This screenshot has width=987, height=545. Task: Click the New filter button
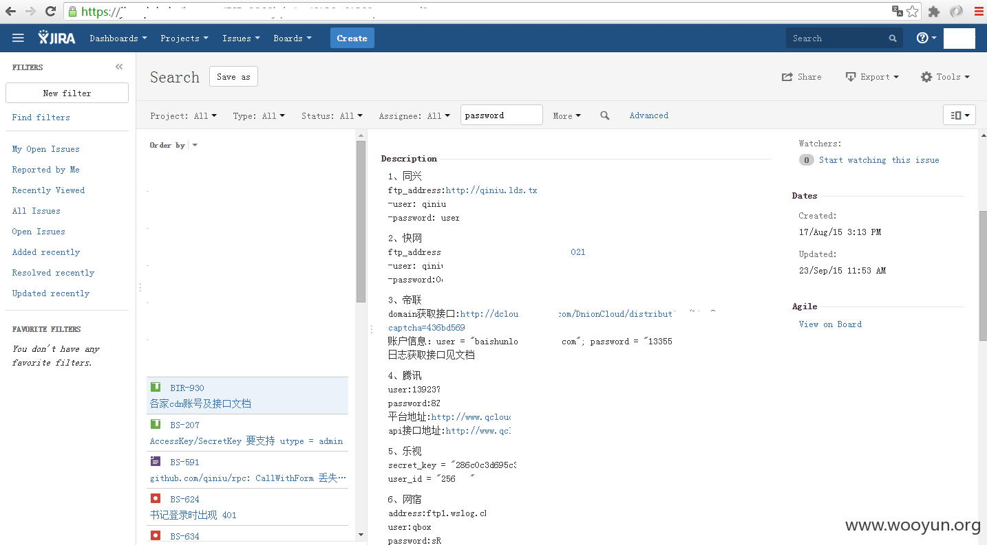click(67, 93)
